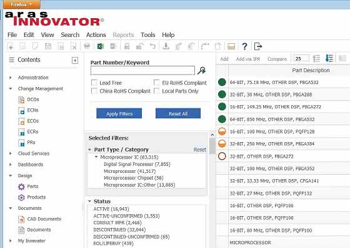Open the Actions menu
The height and width of the screenshot is (248, 350).
pos(96,35)
